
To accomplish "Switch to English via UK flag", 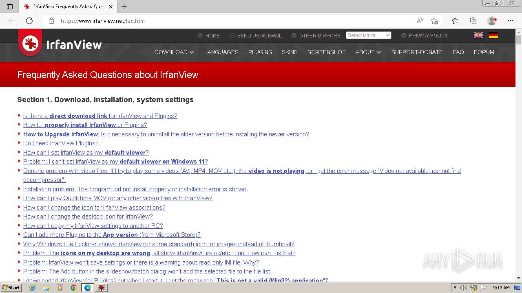I will tap(478, 35).
